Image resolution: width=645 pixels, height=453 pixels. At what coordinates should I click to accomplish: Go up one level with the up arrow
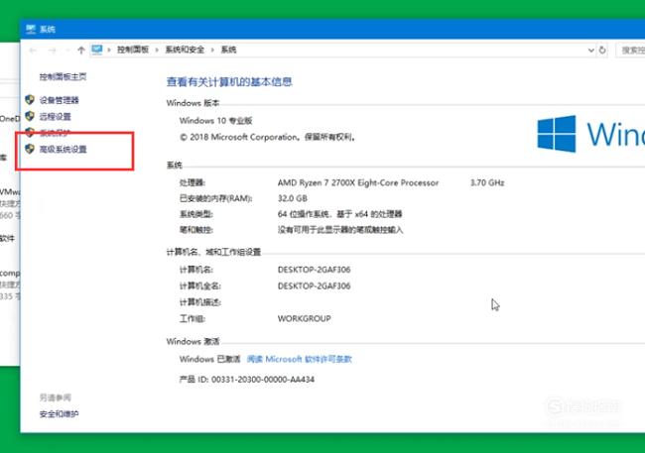pyautogui.click(x=81, y=51)
